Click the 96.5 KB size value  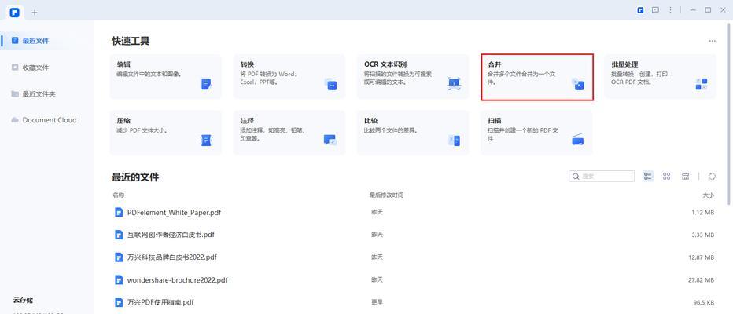pyautogui.click(x=703, y=302)
